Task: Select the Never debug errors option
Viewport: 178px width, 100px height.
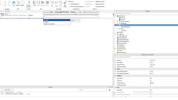Action: (x=69, y=1)
